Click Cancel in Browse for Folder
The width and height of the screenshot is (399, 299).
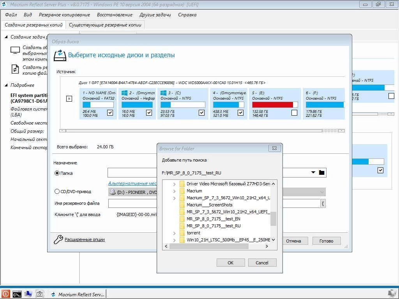[x=262, y=263]
